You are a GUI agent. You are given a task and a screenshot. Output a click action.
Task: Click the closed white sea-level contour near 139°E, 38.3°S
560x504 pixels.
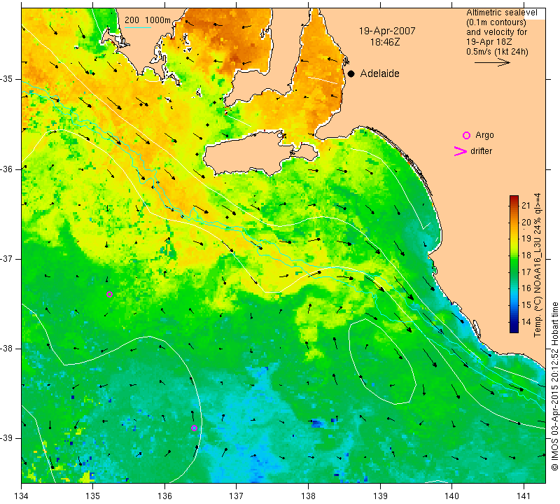382,361
